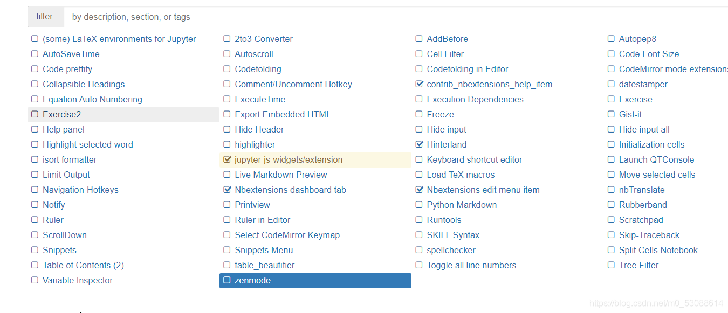Uncheck jupyter-js-widgets/extension checkbox

227,159
